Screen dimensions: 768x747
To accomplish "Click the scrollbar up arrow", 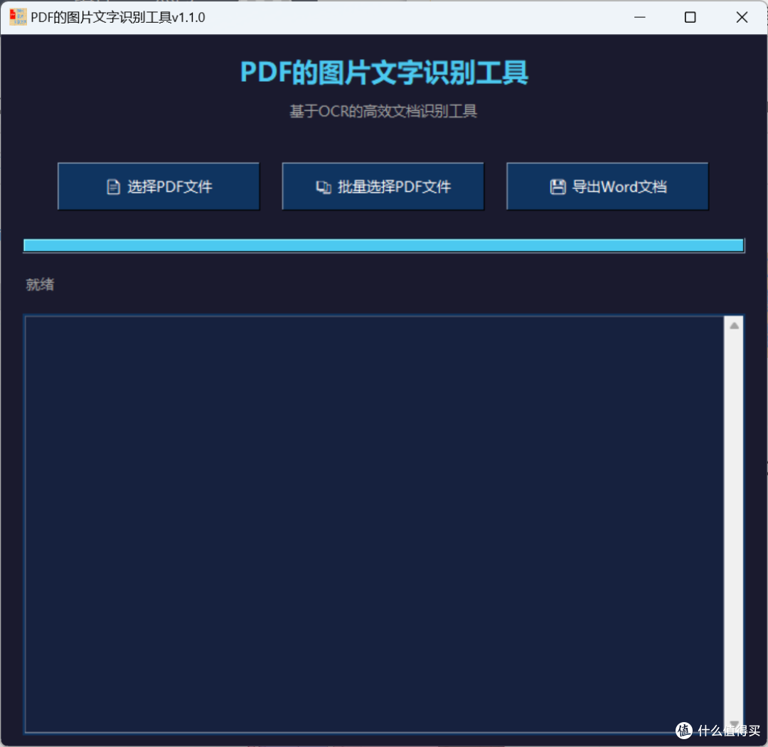I will (734, 326).
